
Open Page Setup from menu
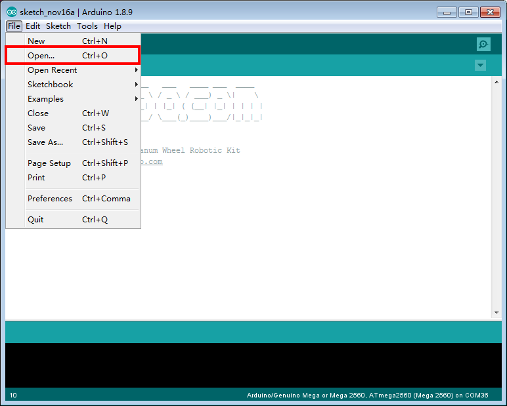click(74, 163)
